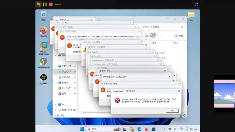Switch Explorer to large thumbnails view via status bar

184,115
